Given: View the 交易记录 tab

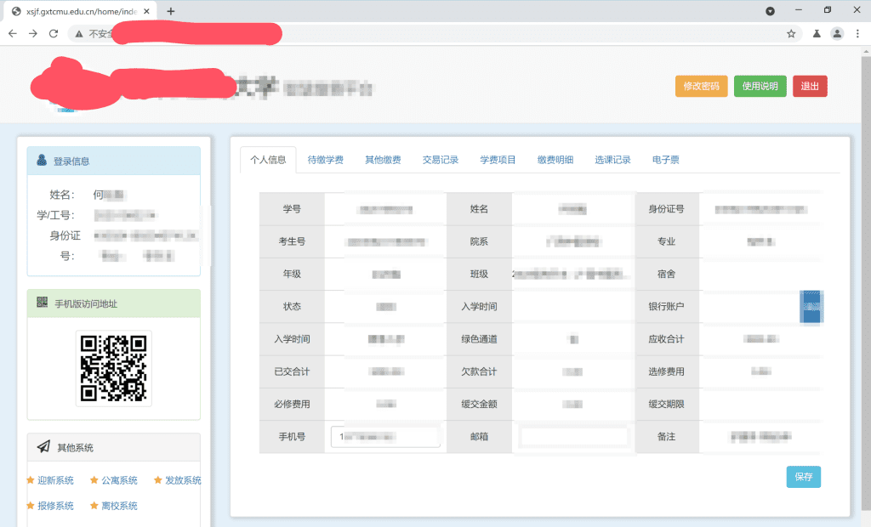Looking at the screenshot, I should point(441,160).
